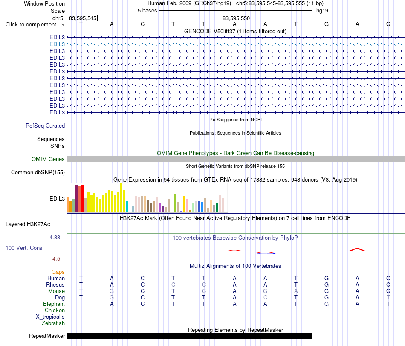Open the OMIM Gene Phenotypes track title
Image resolution: width=405 pixels, height=346 pixels.
click(x=235, y=153)
